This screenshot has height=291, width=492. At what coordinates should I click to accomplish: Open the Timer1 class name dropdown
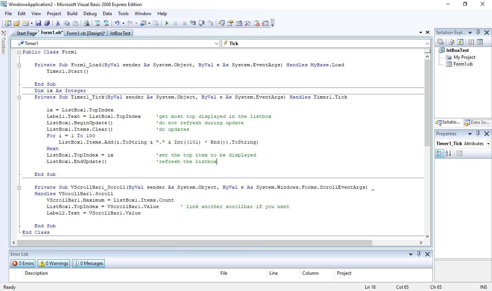click(x=216, y=44)
